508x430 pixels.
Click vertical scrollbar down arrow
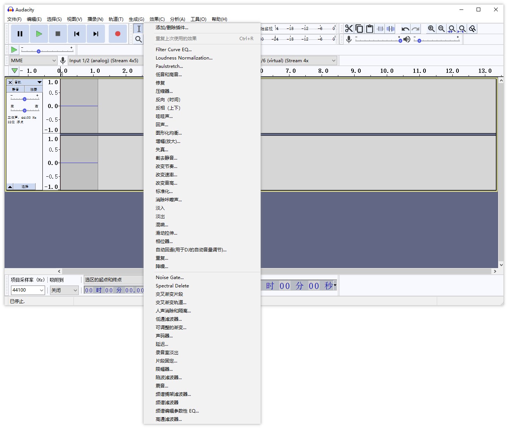501,265
